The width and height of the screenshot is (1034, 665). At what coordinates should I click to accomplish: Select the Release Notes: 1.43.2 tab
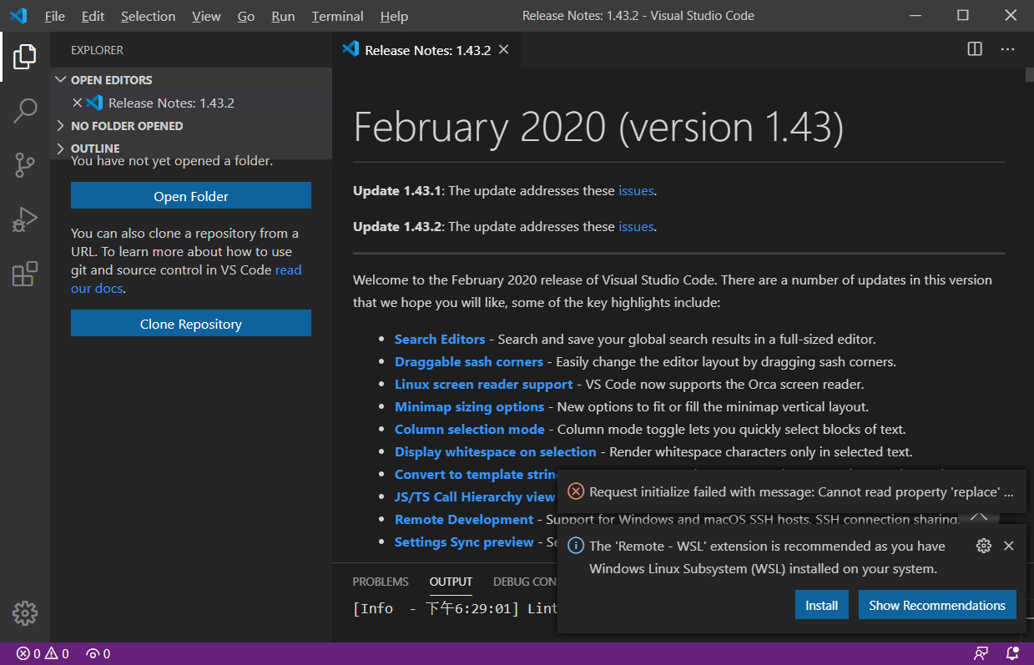(426, 50)
